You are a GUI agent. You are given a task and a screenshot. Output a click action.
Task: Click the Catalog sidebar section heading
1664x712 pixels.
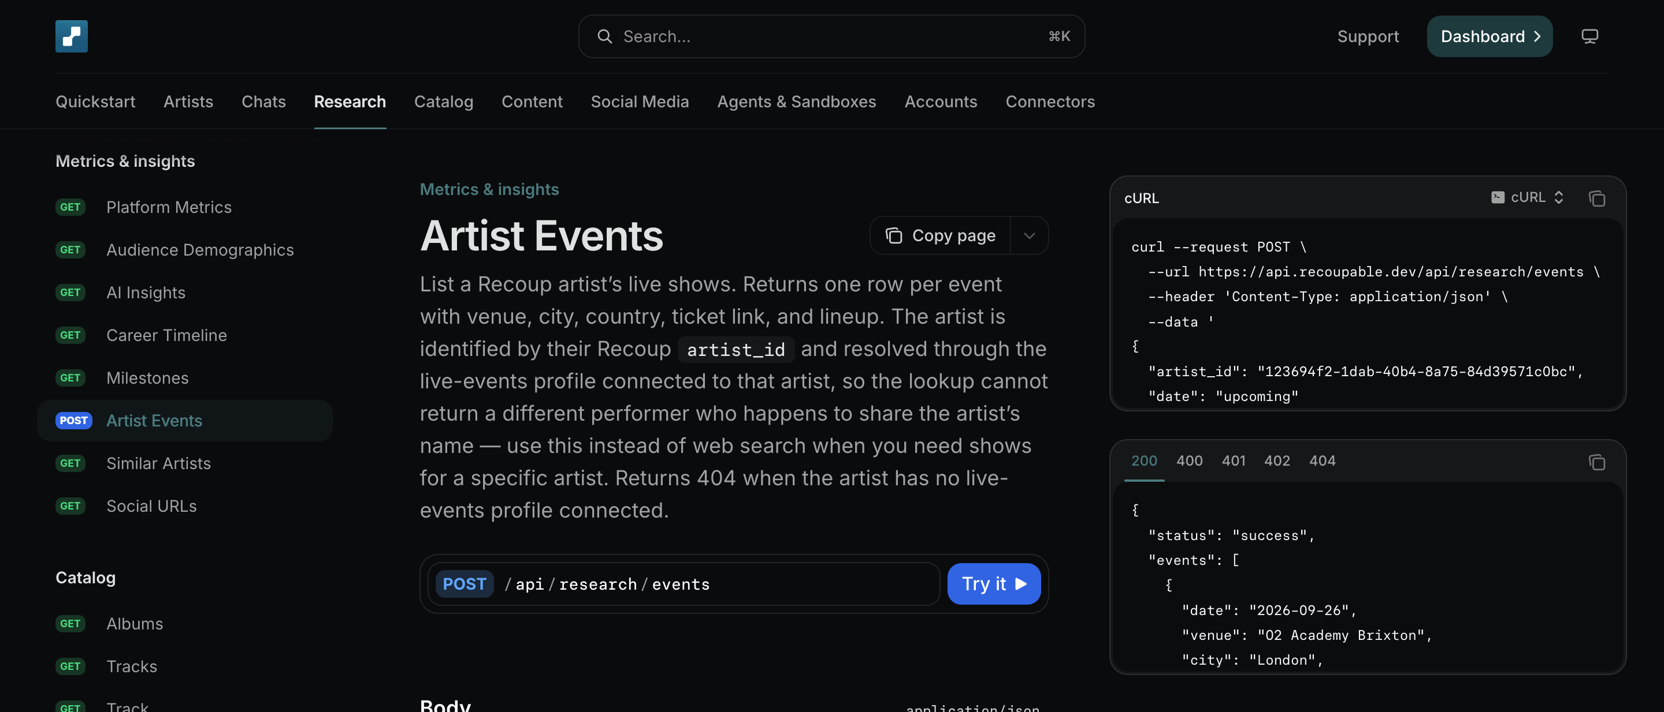point(86,578)
